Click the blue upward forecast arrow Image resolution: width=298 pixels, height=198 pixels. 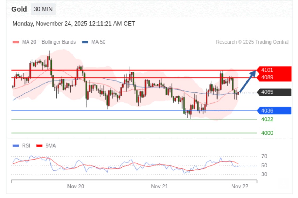[248, 81]
